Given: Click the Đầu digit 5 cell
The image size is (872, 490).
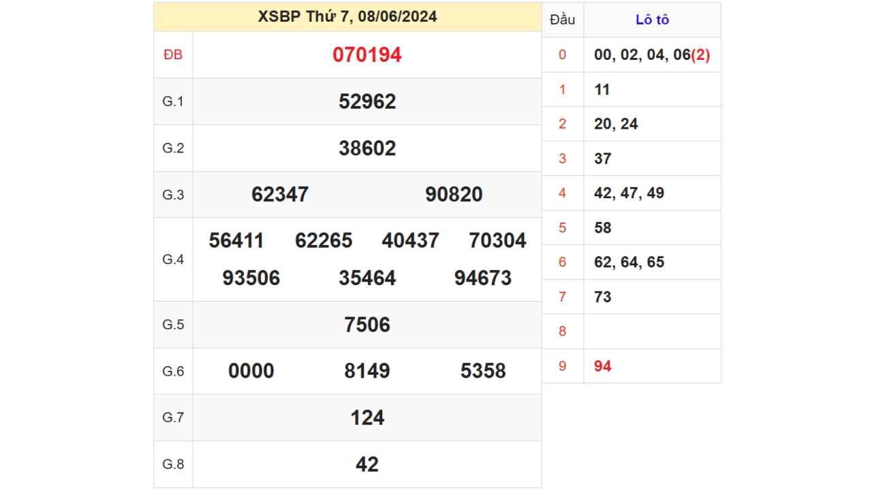Looking at the screenshot, I should (x=563, y=228).
